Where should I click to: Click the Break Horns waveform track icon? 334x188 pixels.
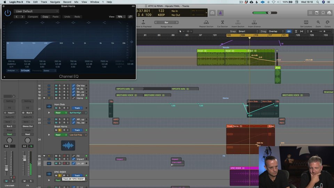[x=68, y=146]
